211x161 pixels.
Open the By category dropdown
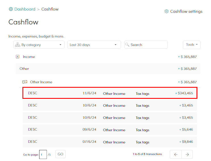point(39,45)
